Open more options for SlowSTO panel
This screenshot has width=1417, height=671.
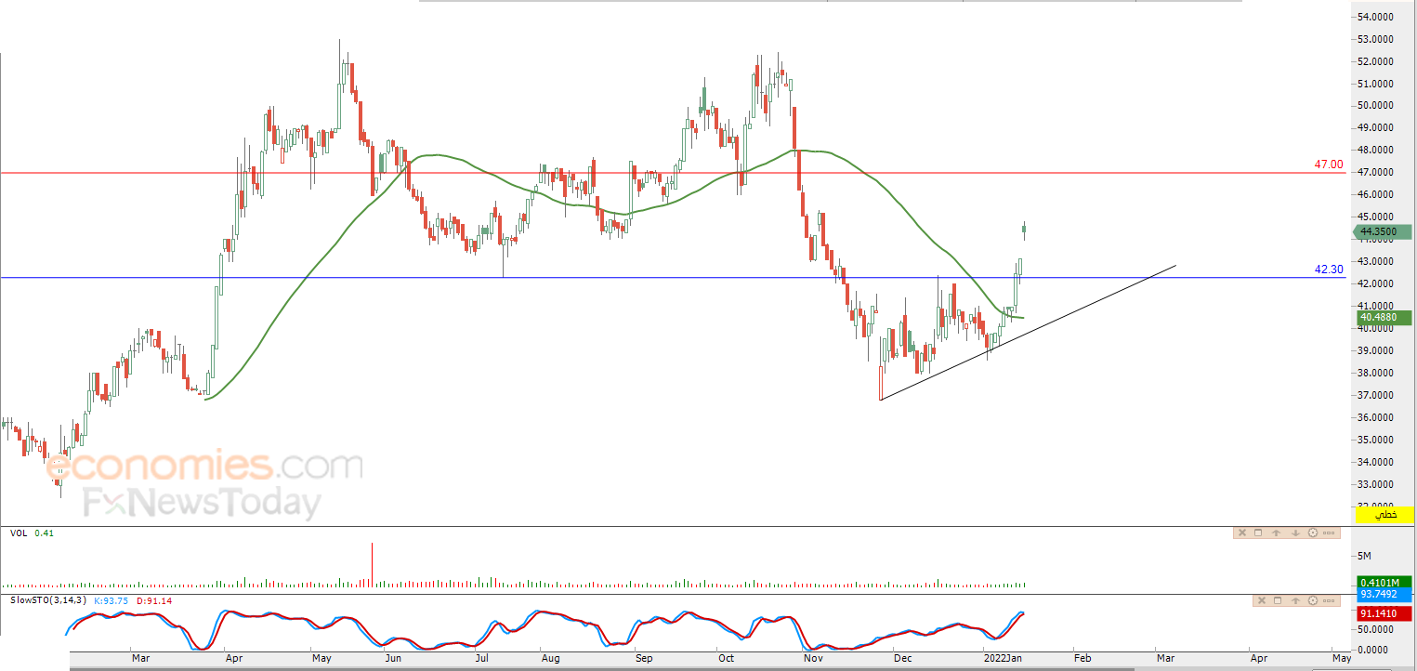click(1330, 601)
